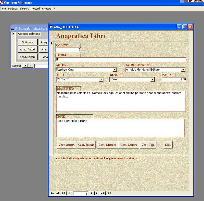Click the ANA_BIBLIOTECA form title icon

coord(51,27)
